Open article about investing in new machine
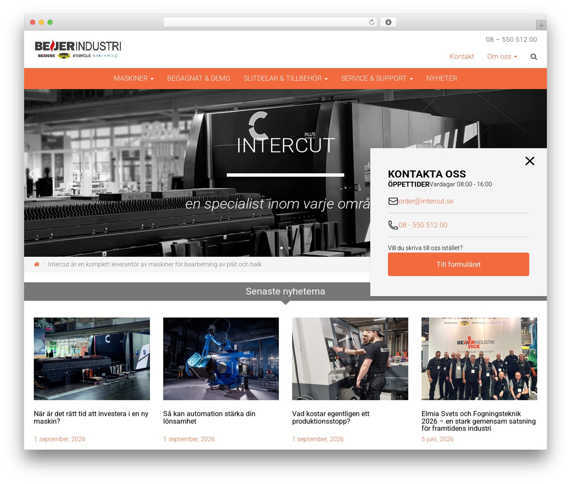Viewport: 571px width, 484px height. pyautogui.click(x=91, y=417)
